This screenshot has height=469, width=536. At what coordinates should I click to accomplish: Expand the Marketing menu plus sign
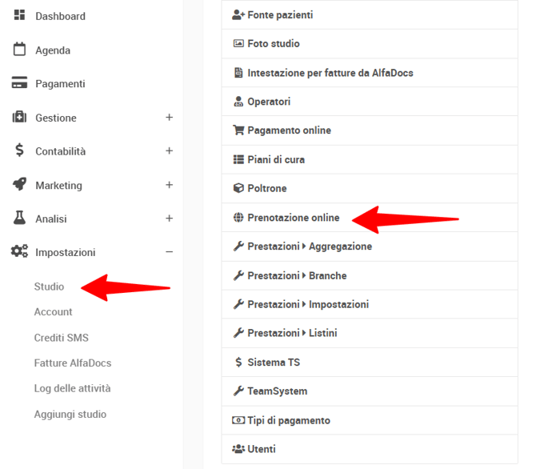[x=169, y=185]
